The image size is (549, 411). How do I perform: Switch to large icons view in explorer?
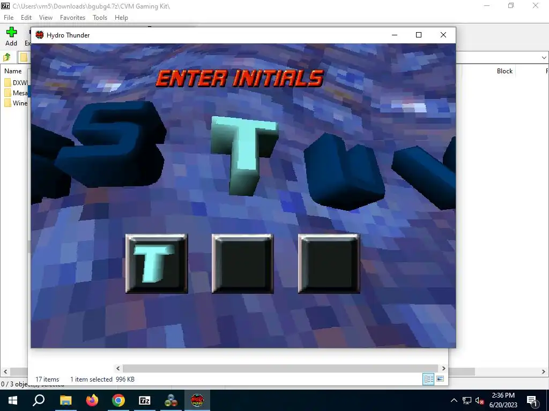pos(440,379)
